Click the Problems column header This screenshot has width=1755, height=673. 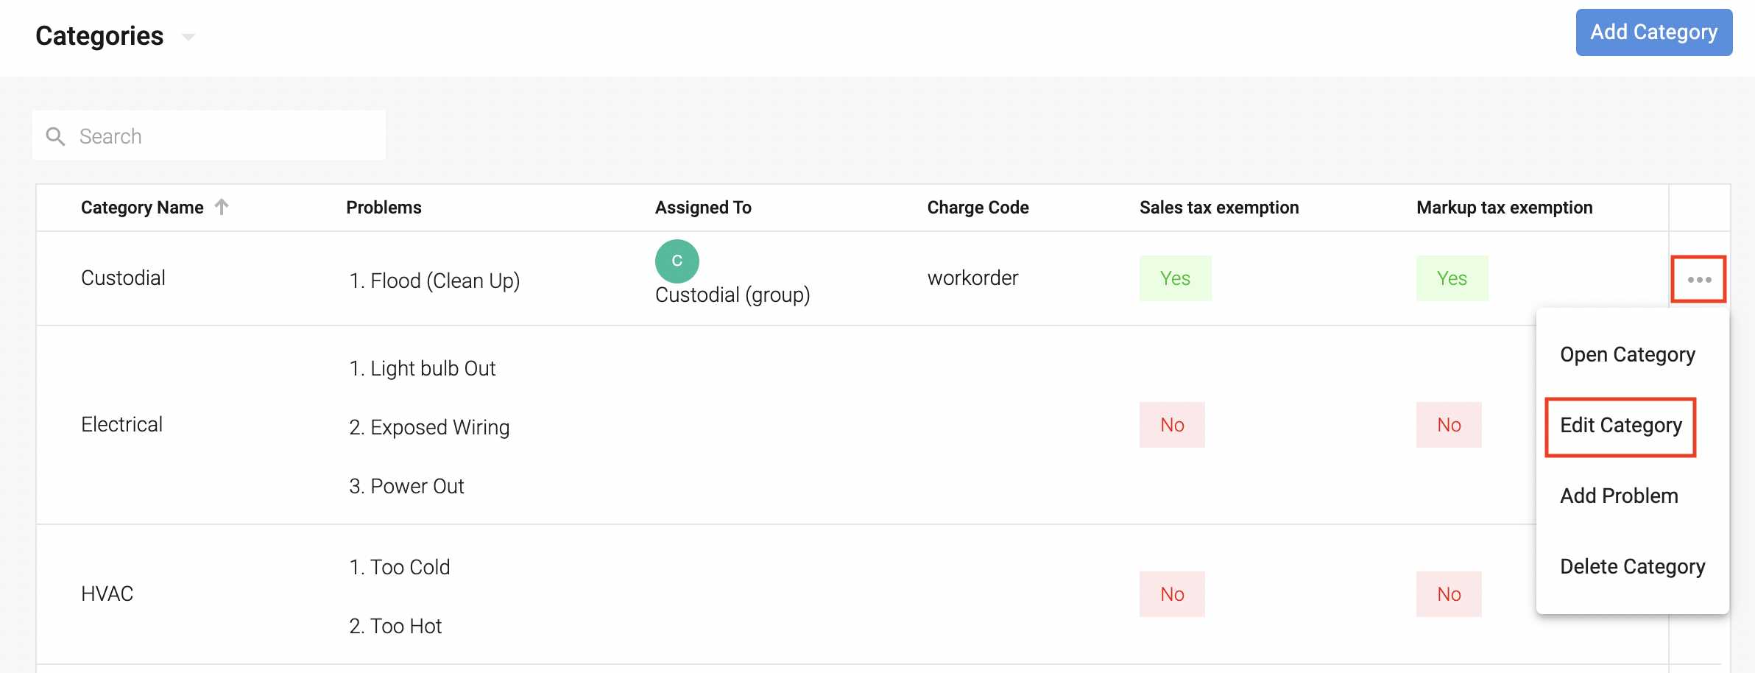[384, 208]
